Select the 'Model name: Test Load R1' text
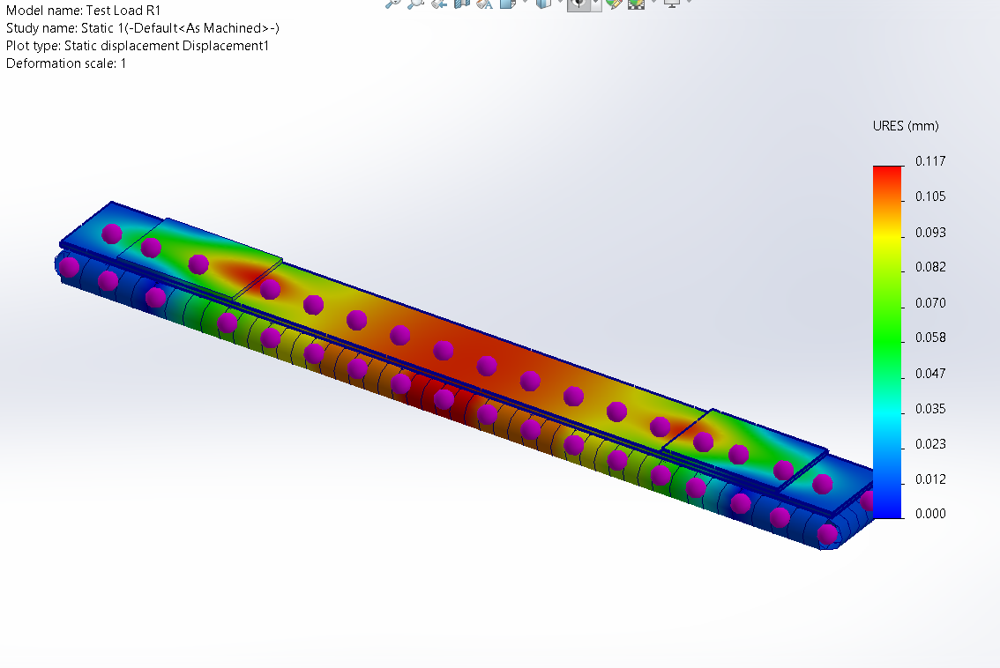The image size is (1000, 668). pyautogui.click(x=84, y=11)
